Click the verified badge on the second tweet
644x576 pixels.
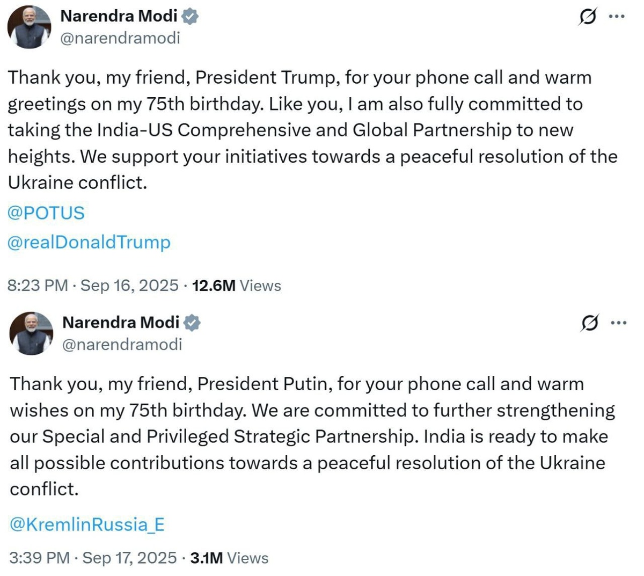pos(192,323)
